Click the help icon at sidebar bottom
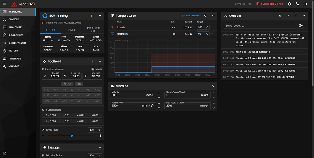Screen dimensions: 314x158 (5, 154)
